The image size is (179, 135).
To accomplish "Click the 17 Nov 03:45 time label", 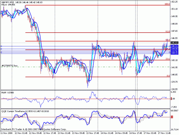I will (150, 133).
